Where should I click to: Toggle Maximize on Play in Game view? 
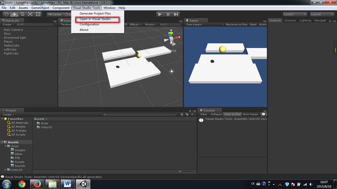(236, 24)
